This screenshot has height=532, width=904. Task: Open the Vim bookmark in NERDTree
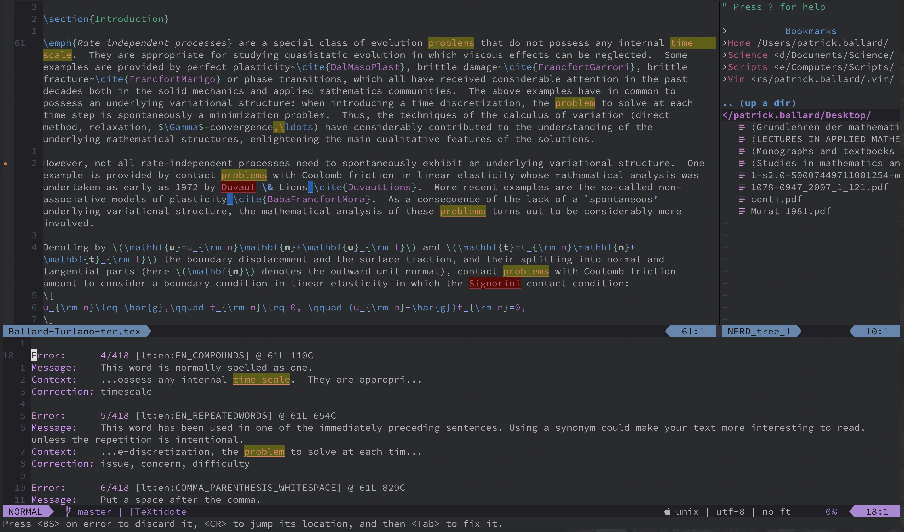[x=808, y=79]
